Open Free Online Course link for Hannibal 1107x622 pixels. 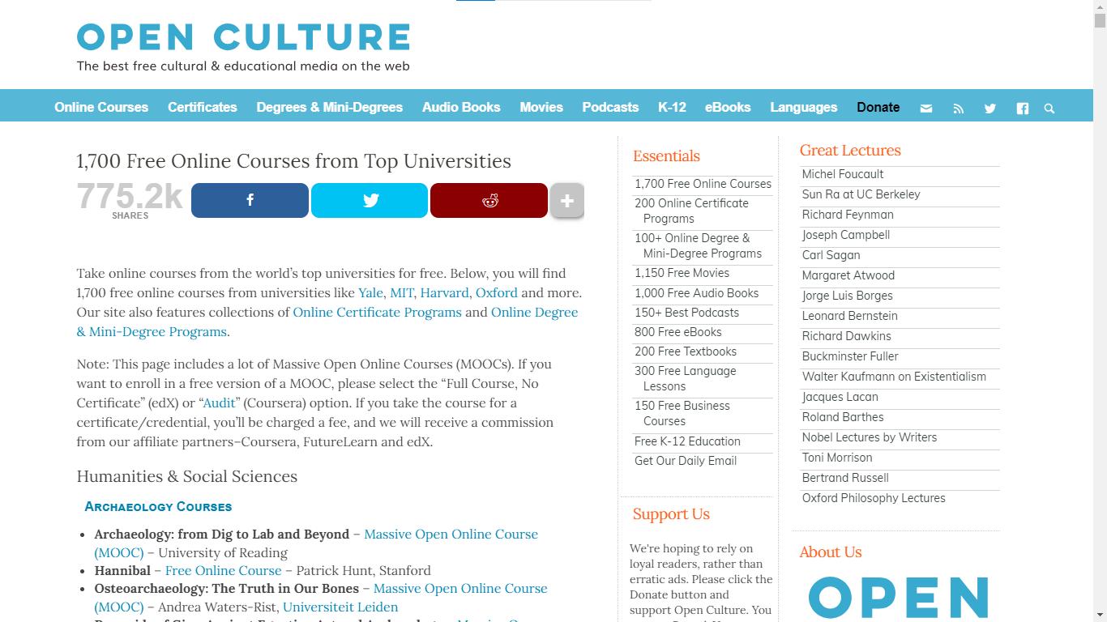coord(224,570)
